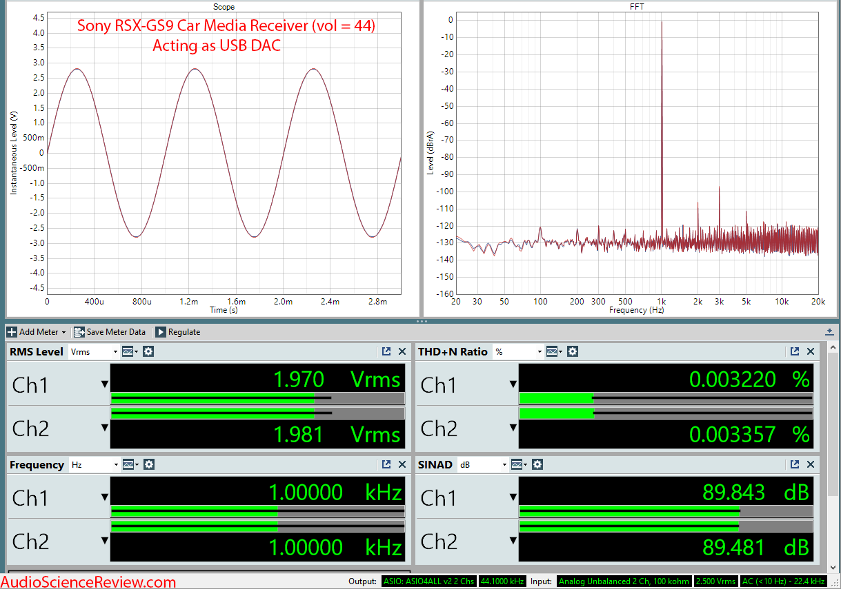Open Frequency unit dropdown showing Hz

[94, 465]
